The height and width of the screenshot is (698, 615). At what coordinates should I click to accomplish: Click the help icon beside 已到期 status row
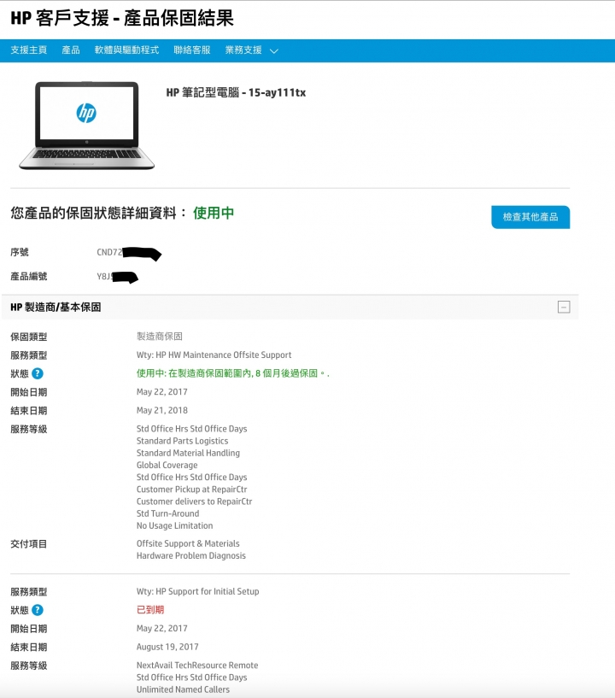38,610
